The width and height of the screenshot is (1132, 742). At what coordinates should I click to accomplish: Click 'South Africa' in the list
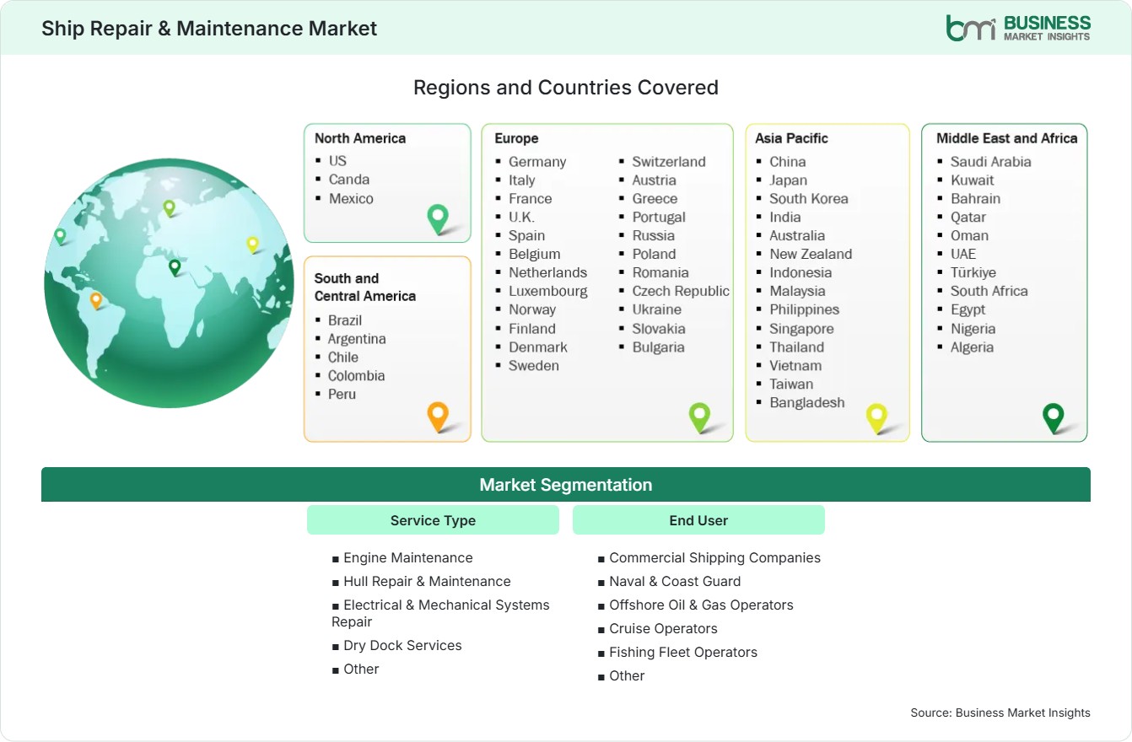point(989,291)
